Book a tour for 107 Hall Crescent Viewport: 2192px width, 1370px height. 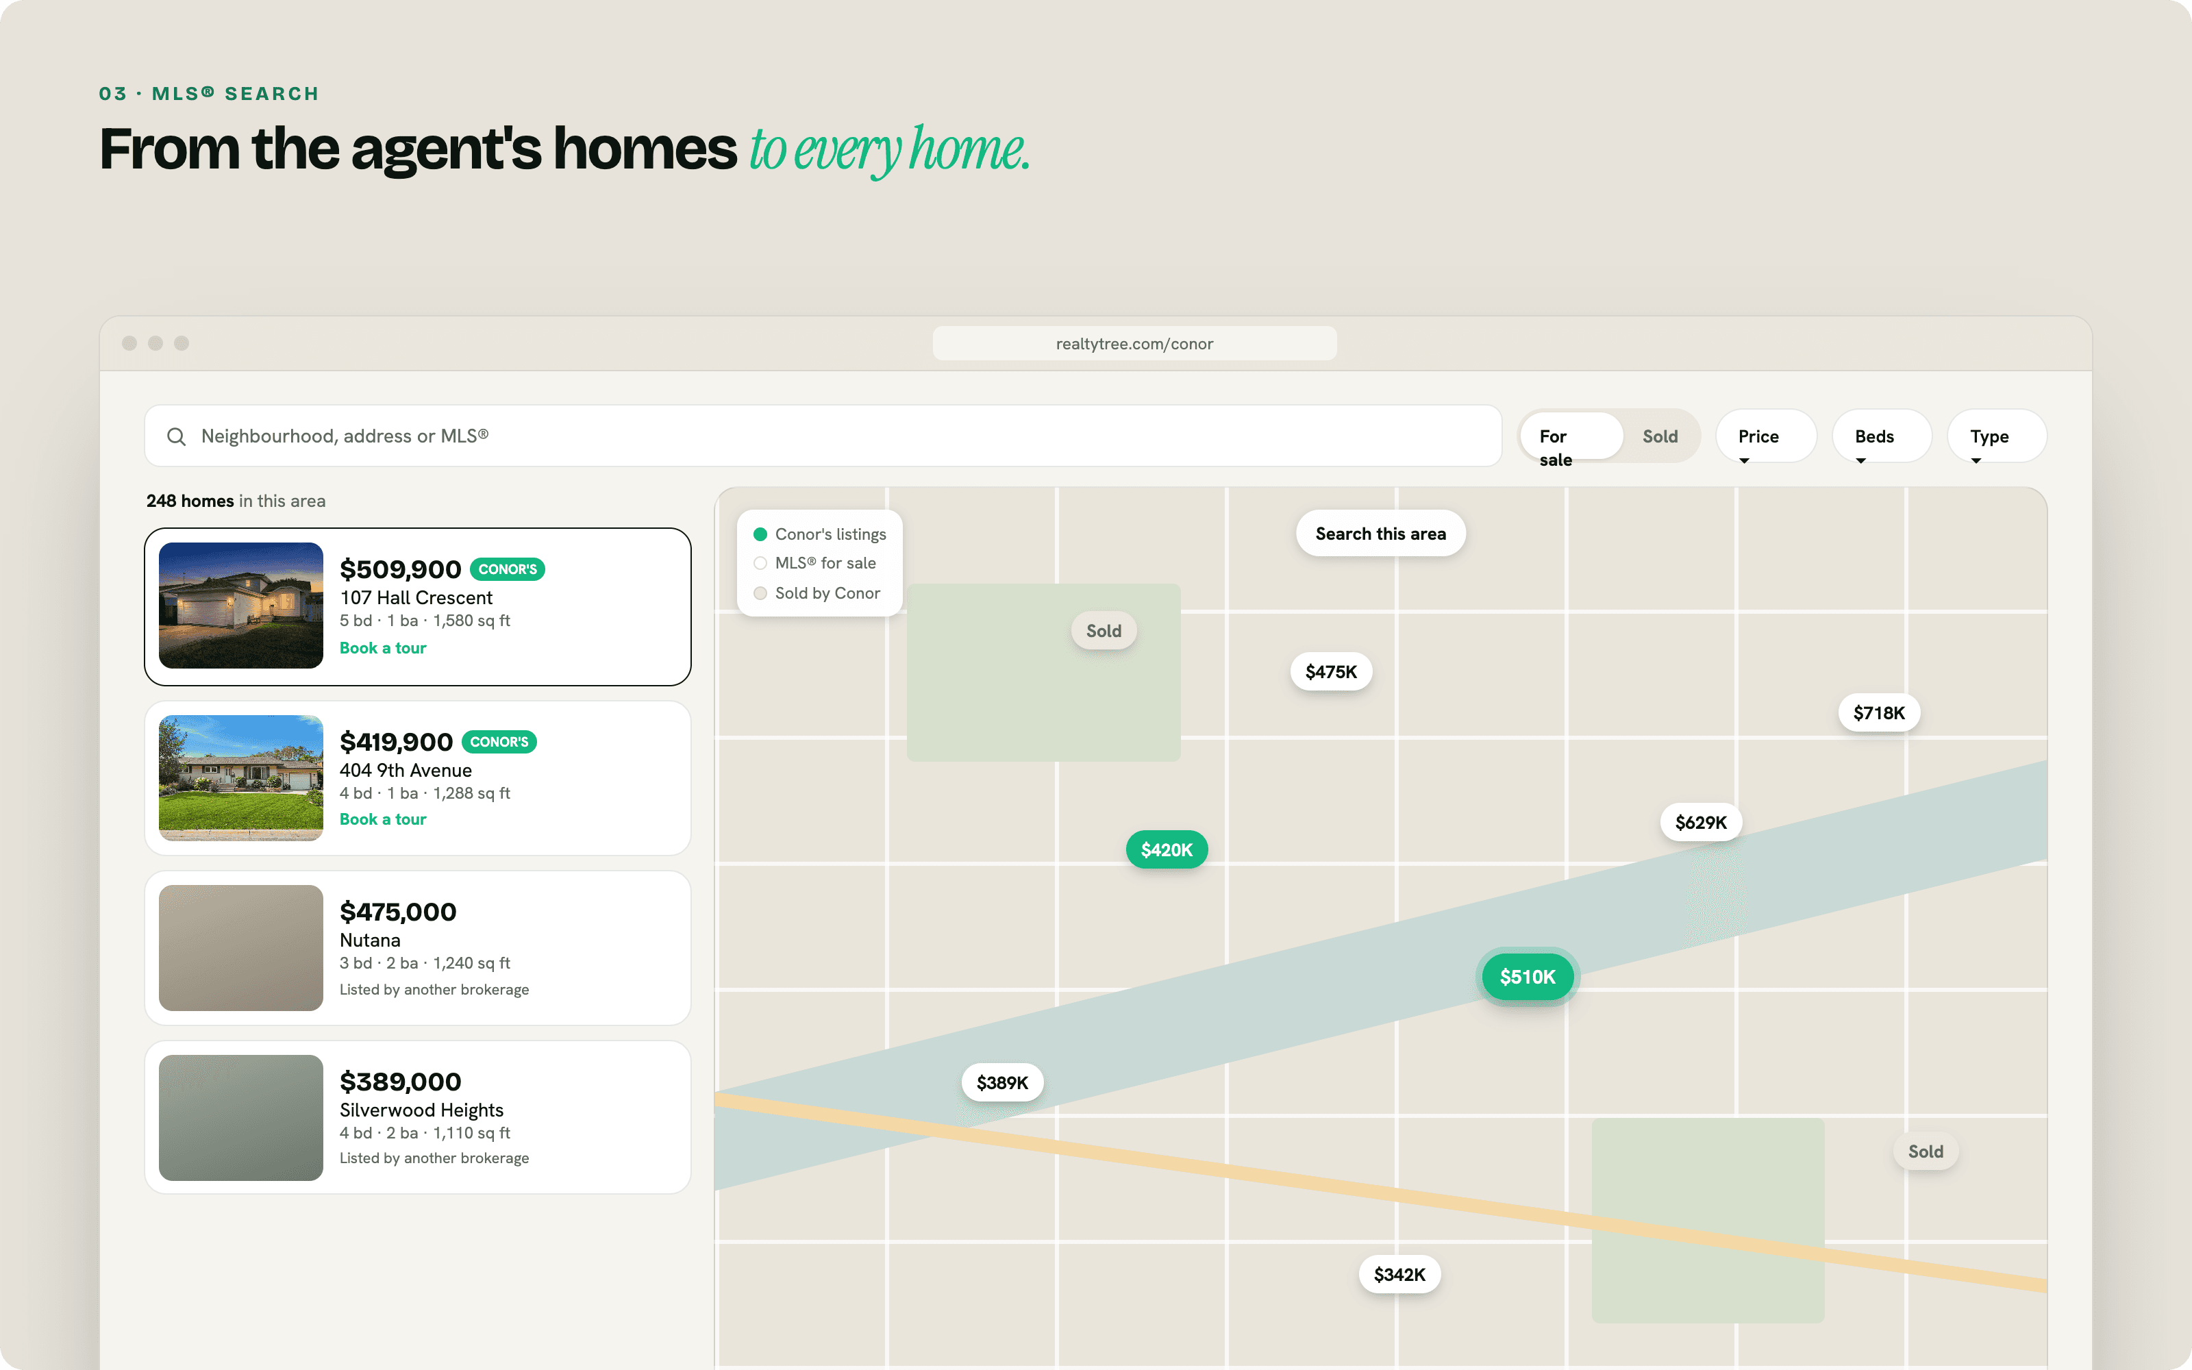point(382,648)
